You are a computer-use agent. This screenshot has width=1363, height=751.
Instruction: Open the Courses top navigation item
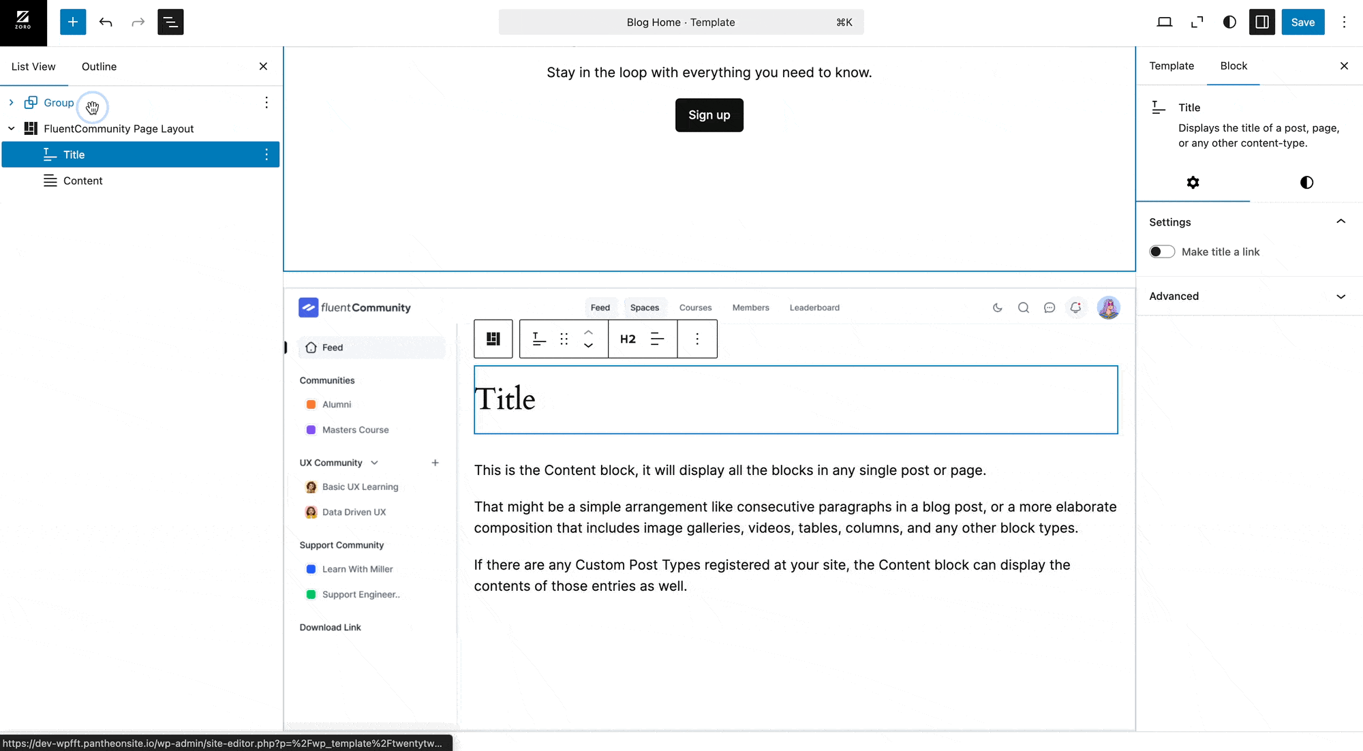695,308
